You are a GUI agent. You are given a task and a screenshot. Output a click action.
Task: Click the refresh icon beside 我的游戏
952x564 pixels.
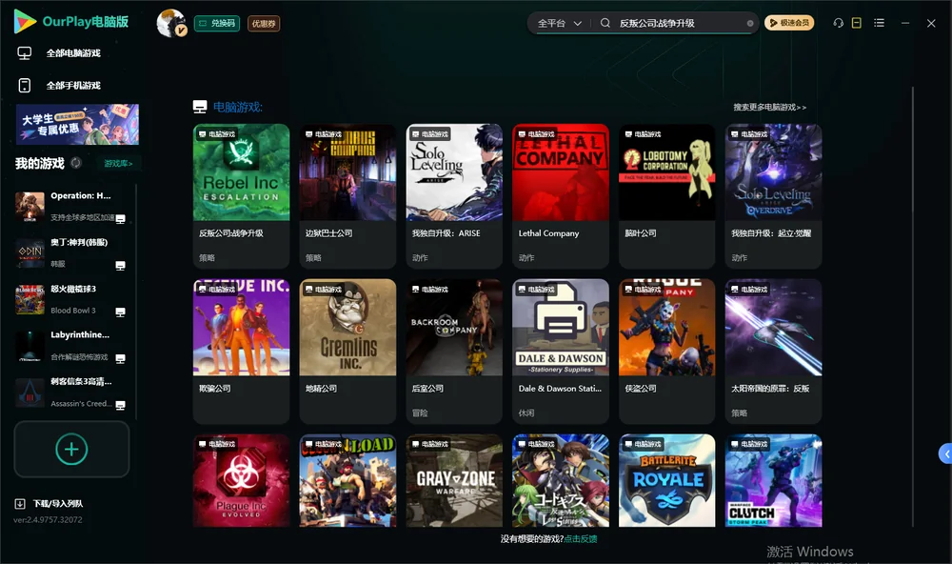tap(76, 163)
